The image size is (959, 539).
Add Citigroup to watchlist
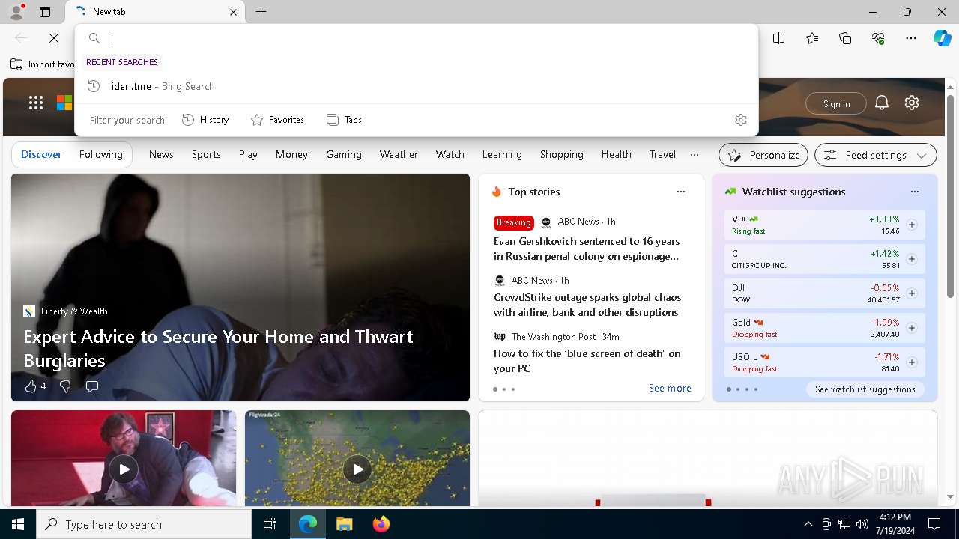point(912,259)
